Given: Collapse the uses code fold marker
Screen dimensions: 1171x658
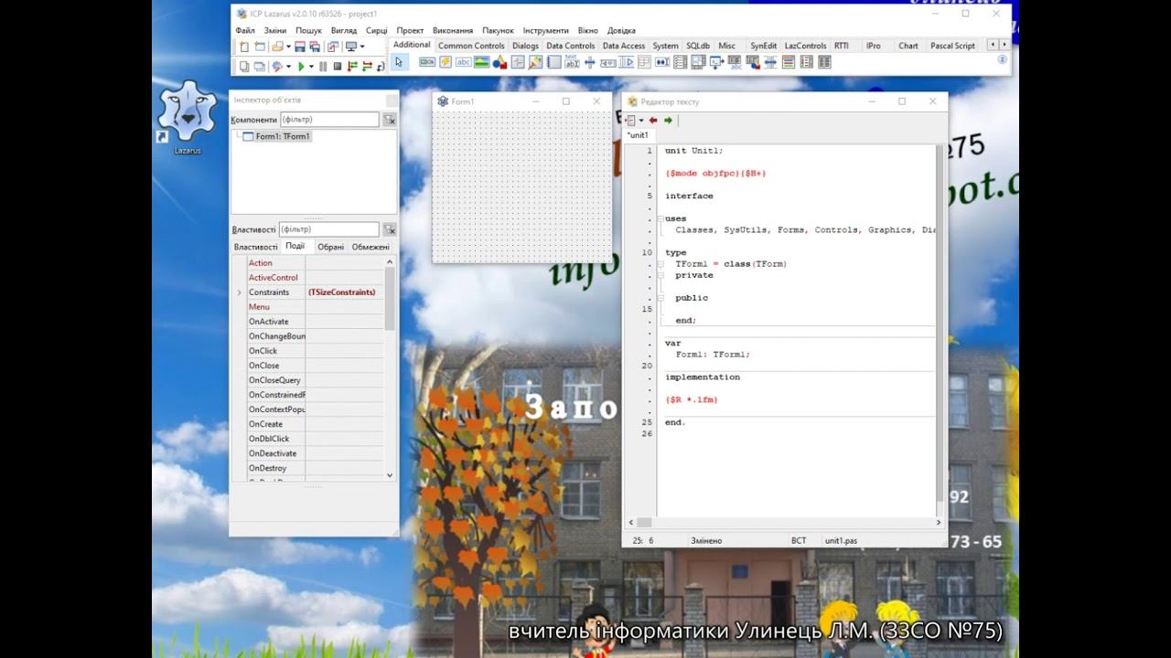Looking at the screenshot, I should point(661,218).
